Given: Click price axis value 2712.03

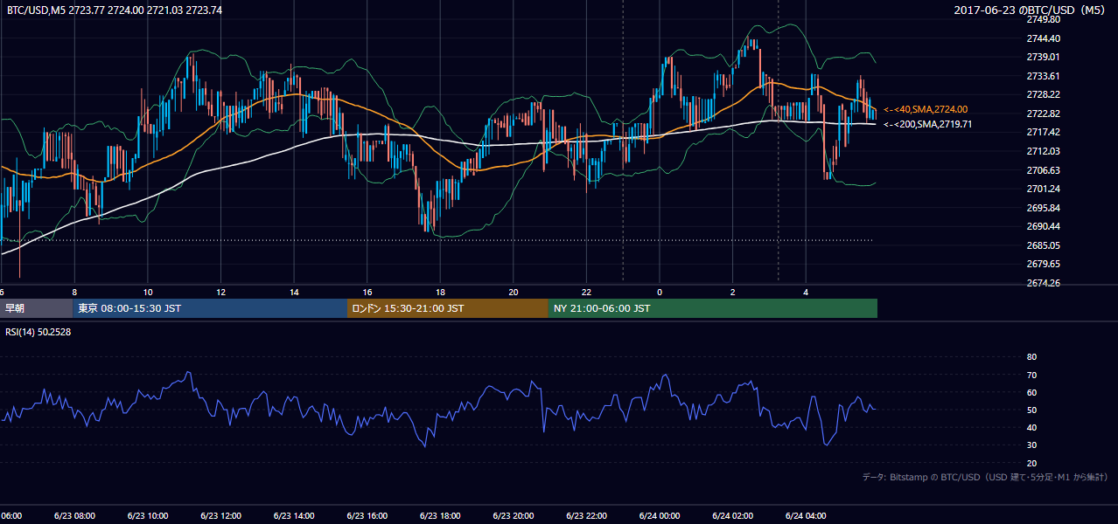Looking at the screenshot, I should click(x=1043, y=151).
